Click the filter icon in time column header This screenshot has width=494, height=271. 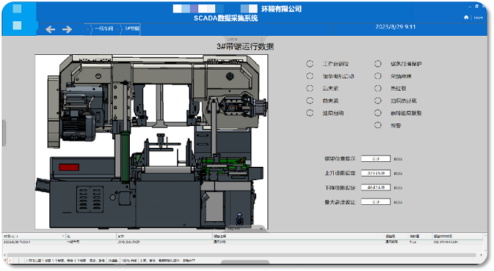click(63, 236)
